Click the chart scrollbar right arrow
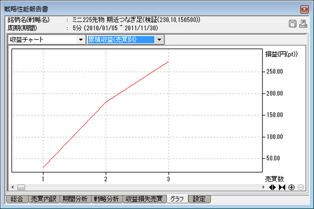 coord(263,187)
